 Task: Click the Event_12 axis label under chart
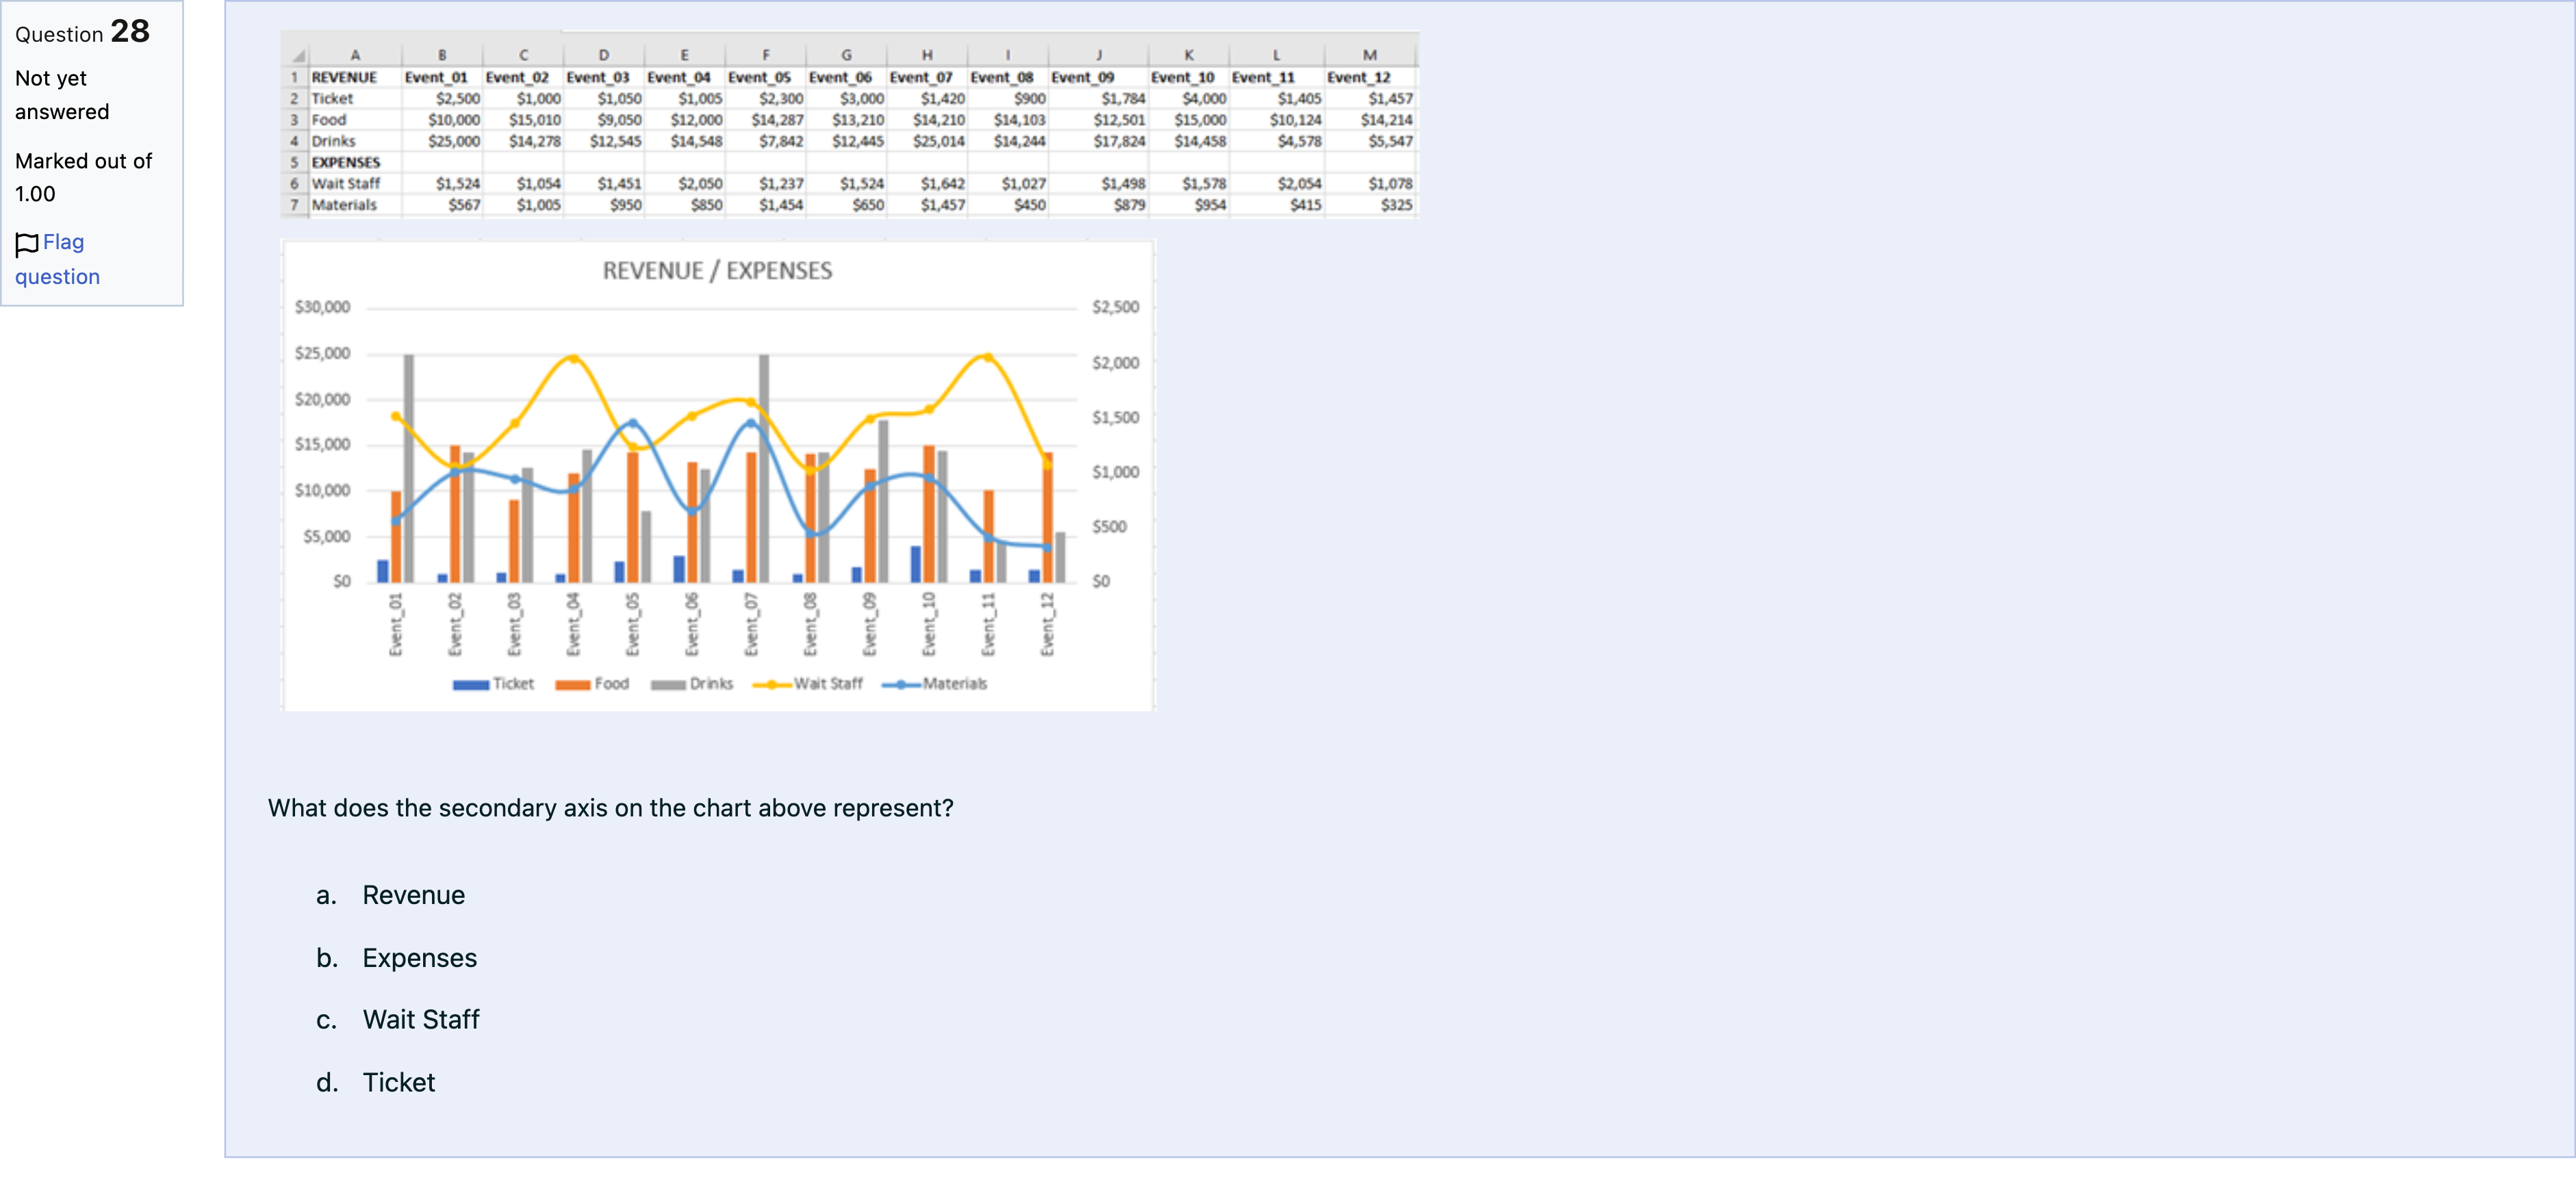pyautogui.click(x=1047, y=625)
